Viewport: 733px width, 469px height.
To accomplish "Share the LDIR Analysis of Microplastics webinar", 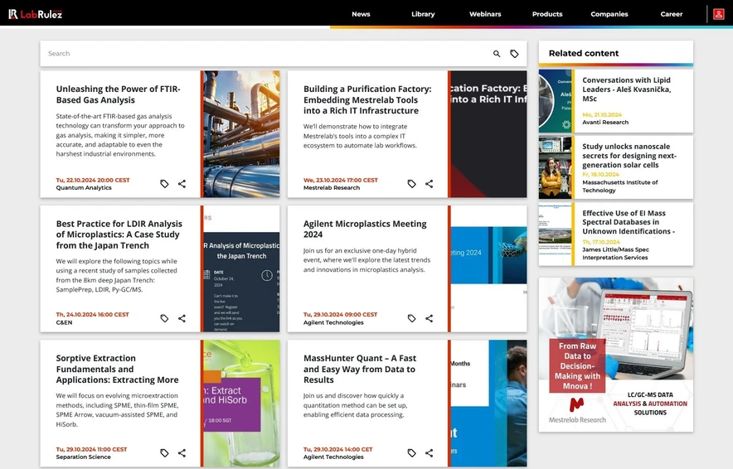I will point(182,318).
